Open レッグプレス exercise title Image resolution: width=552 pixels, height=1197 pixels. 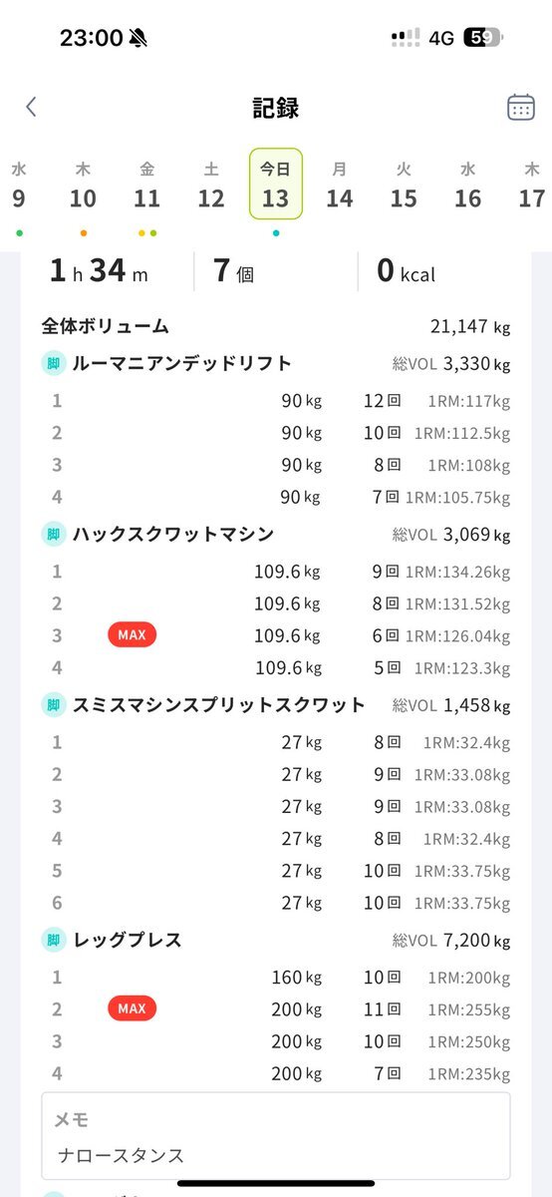click(127, 940)
